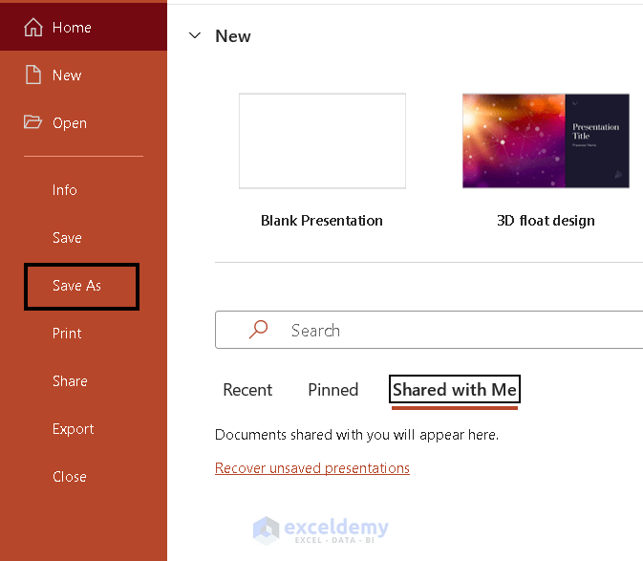Collapse the New section chevron
Screen dimensions: 643x561
click(194, 35)
